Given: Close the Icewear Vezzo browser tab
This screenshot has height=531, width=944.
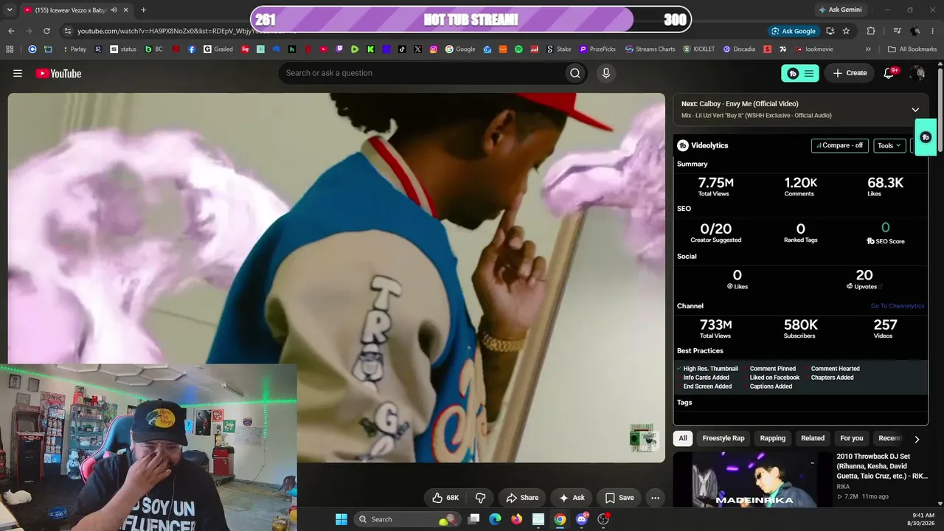Looking at the screenshot, I should coord(125,10).
